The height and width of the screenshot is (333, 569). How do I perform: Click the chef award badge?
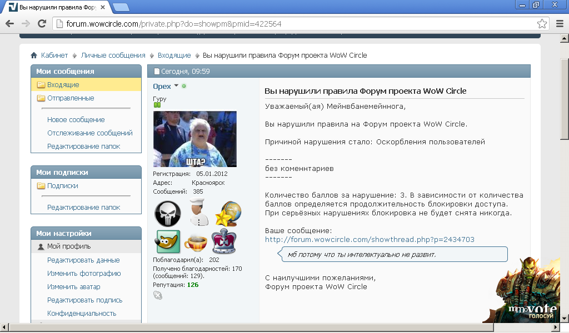click(199, 213)
